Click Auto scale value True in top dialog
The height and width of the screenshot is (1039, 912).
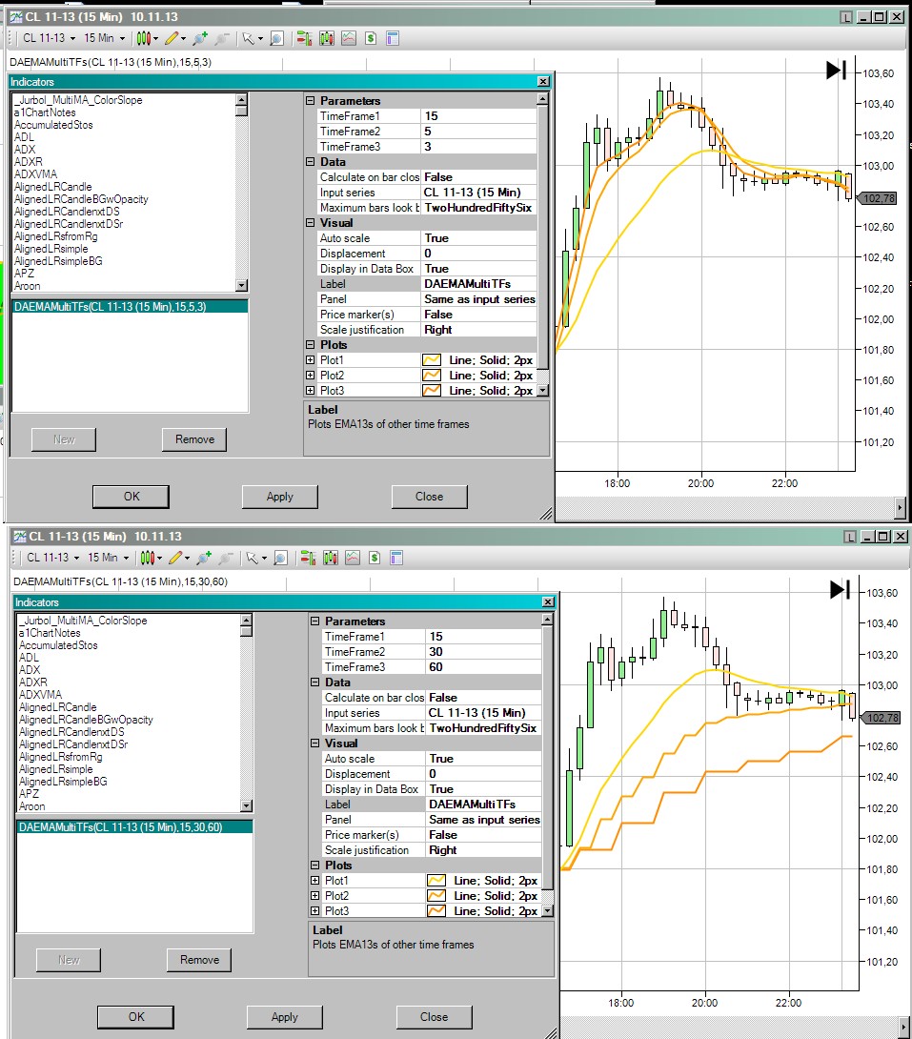click(x=478, y=238)
